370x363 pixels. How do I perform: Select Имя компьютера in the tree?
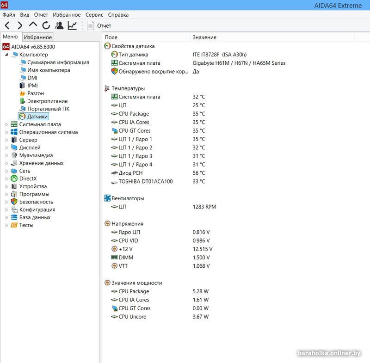49,70
